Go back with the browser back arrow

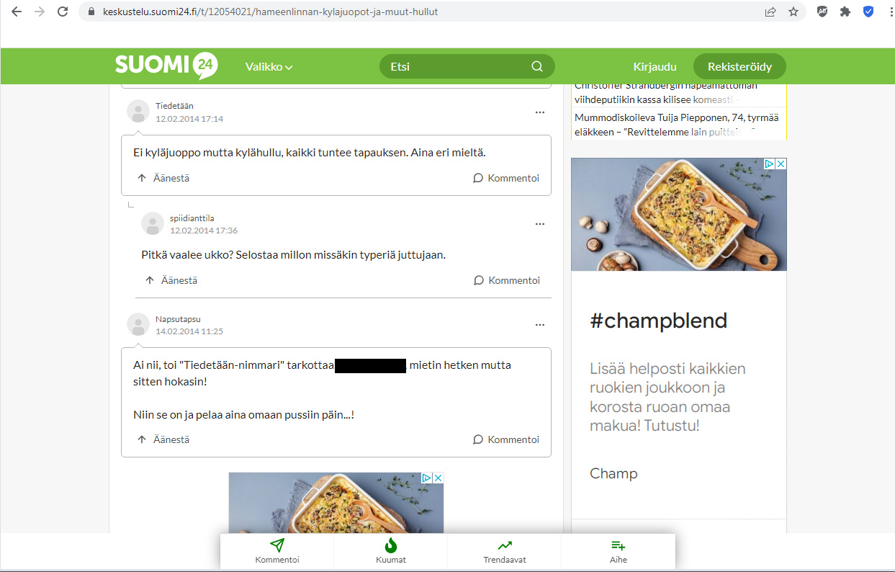[17, 12]
